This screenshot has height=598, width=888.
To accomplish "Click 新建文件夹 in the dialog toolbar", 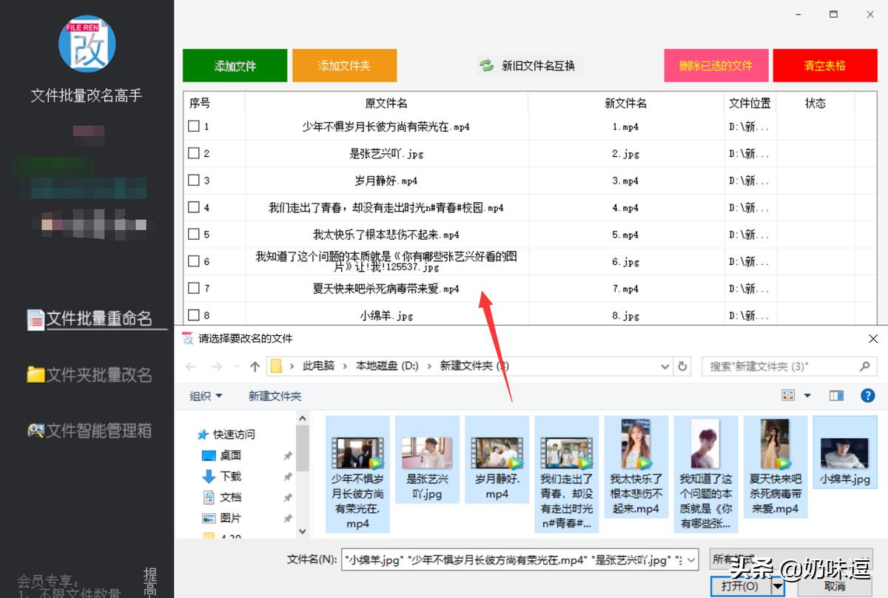I will click(x=274, y=395).
